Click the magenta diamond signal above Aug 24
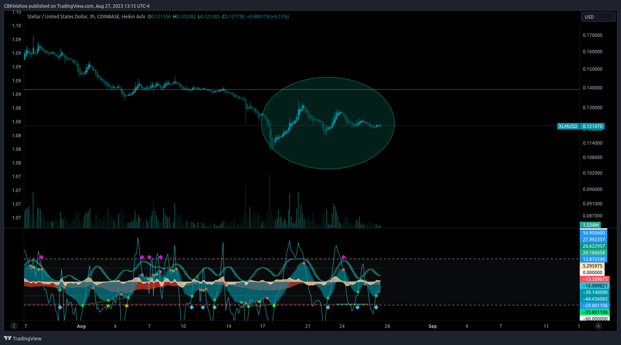This screenshot has height=345, width=621. pyautogui.click(x=343, y=257)
